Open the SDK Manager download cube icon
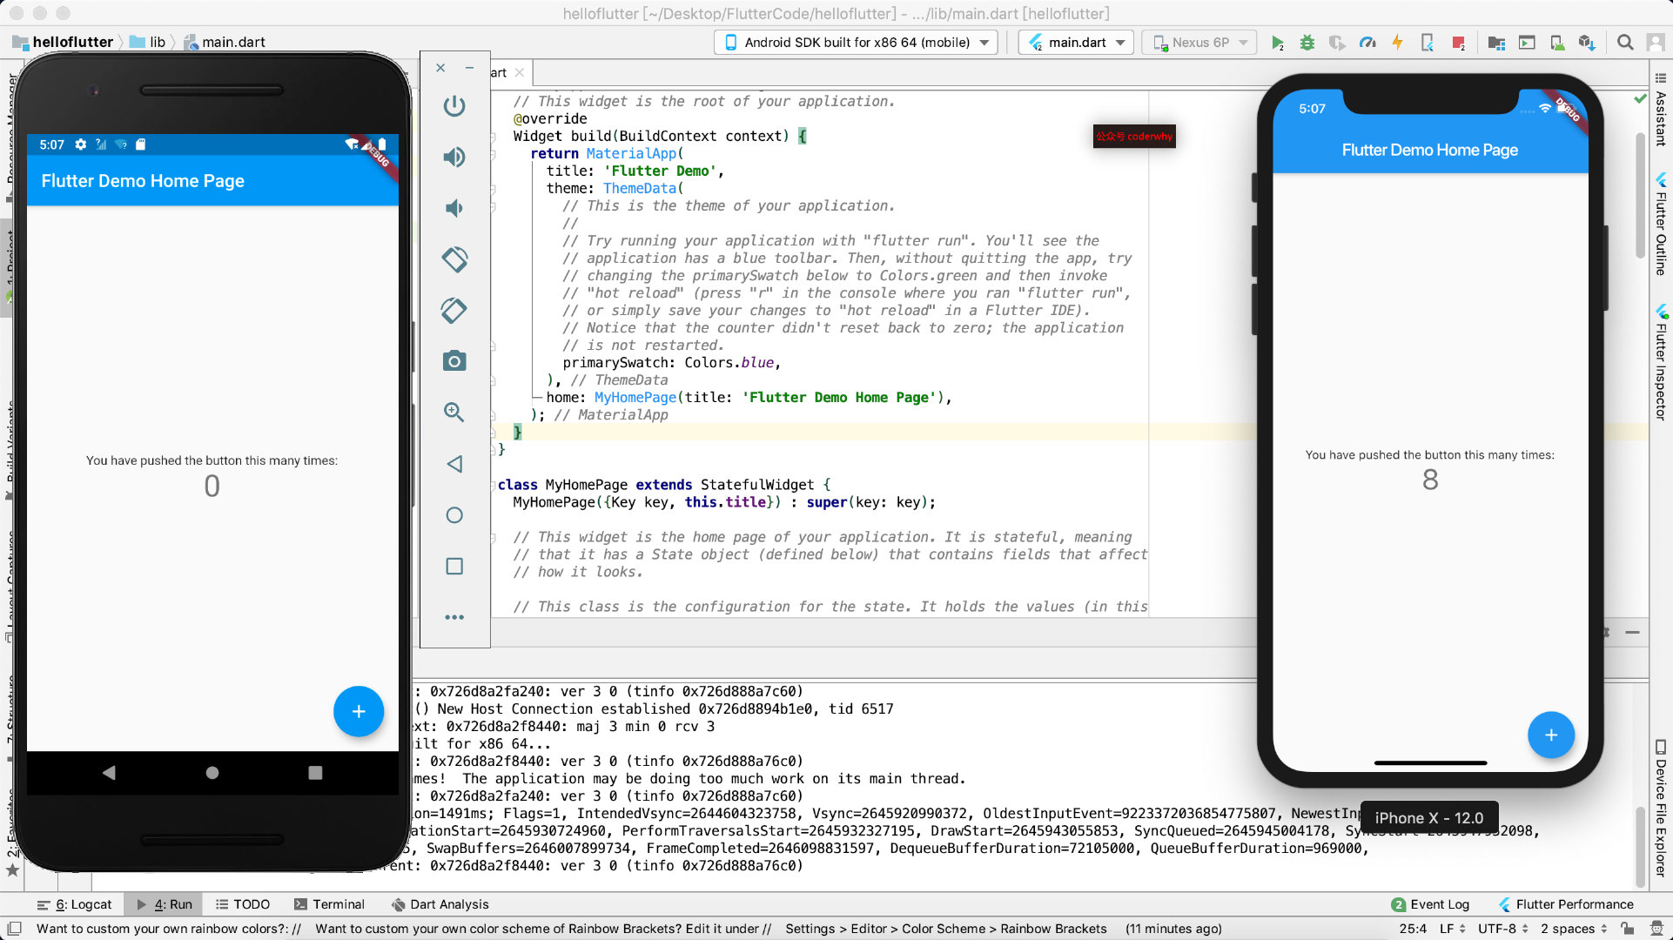This screenshot has height=940, width=1673. point(1587,43)
